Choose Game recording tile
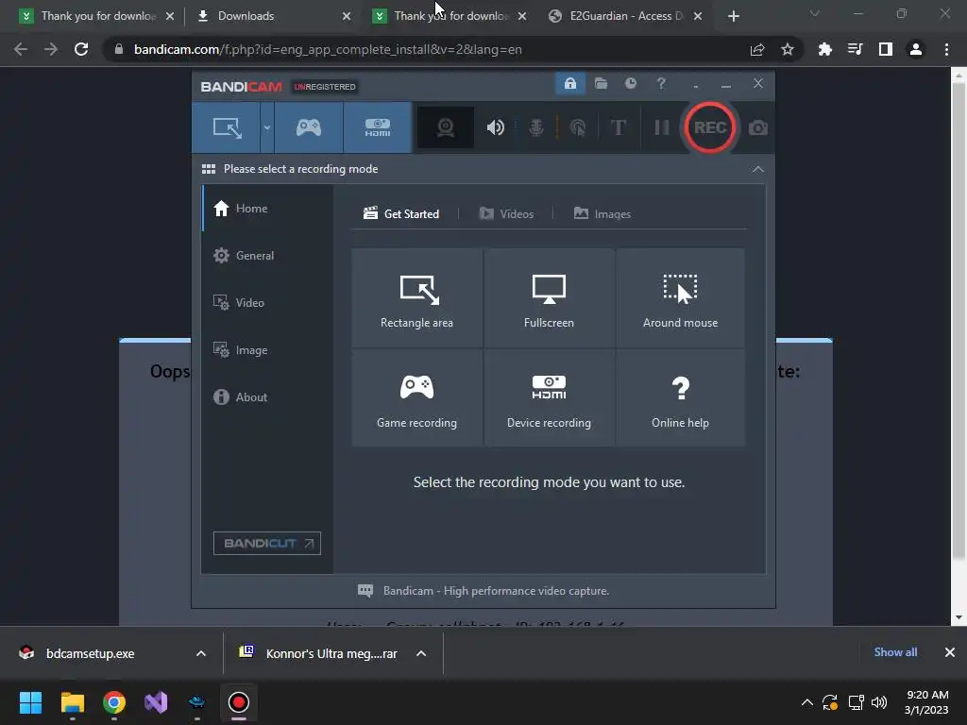Screen dimensions: 967x725 coord(416,398)
